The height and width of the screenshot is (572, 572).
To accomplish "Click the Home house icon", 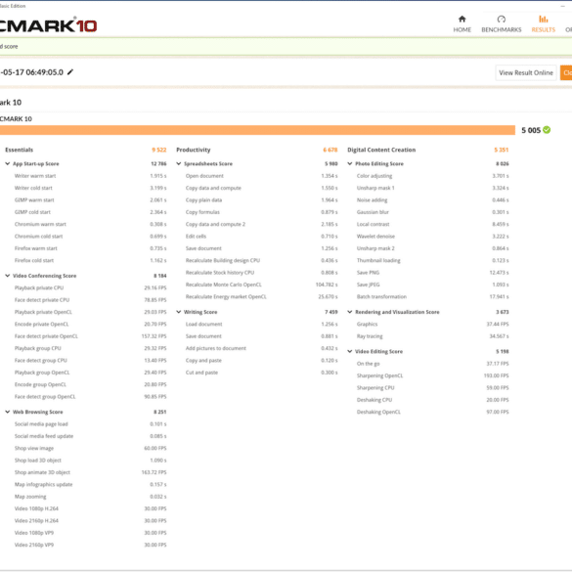I will click(x=462, y=19).
